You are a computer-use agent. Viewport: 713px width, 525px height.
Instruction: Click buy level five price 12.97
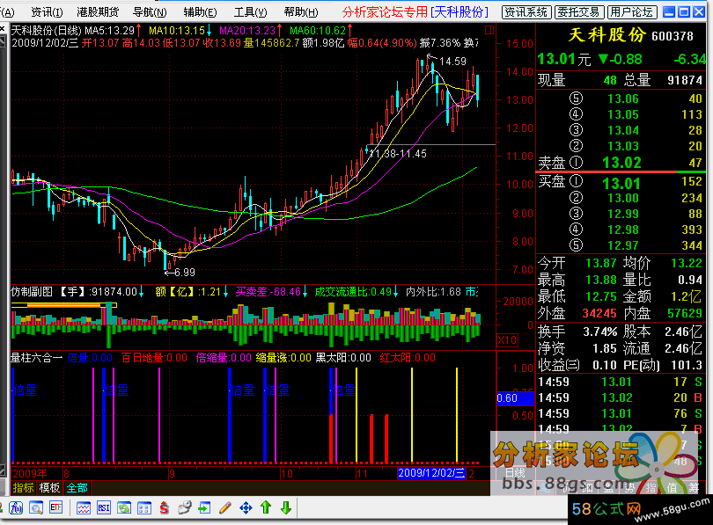[623, 245]
